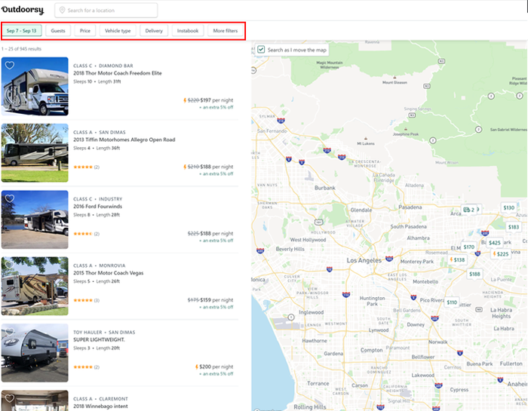Viewport: 528px width, 411px height.
Task: Click the $138 map price marker
Action: click(x=457, y=260)
